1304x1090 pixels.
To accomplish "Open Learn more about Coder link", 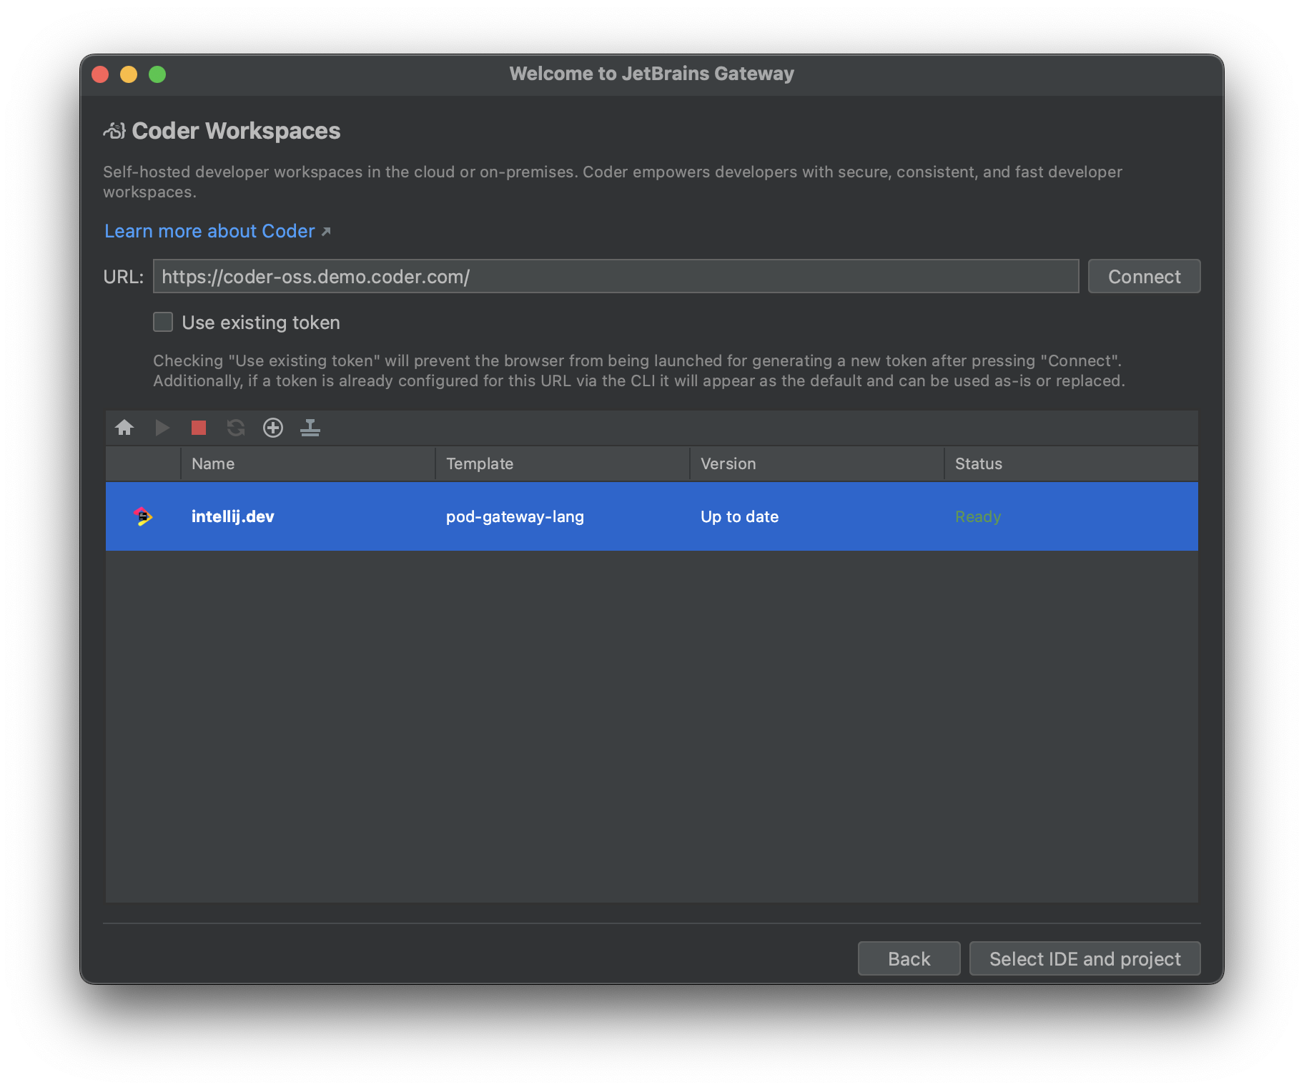I will click(x=217, y=231).
